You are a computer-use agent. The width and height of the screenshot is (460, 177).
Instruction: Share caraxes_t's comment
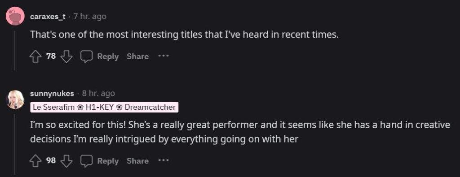[137, 56]
